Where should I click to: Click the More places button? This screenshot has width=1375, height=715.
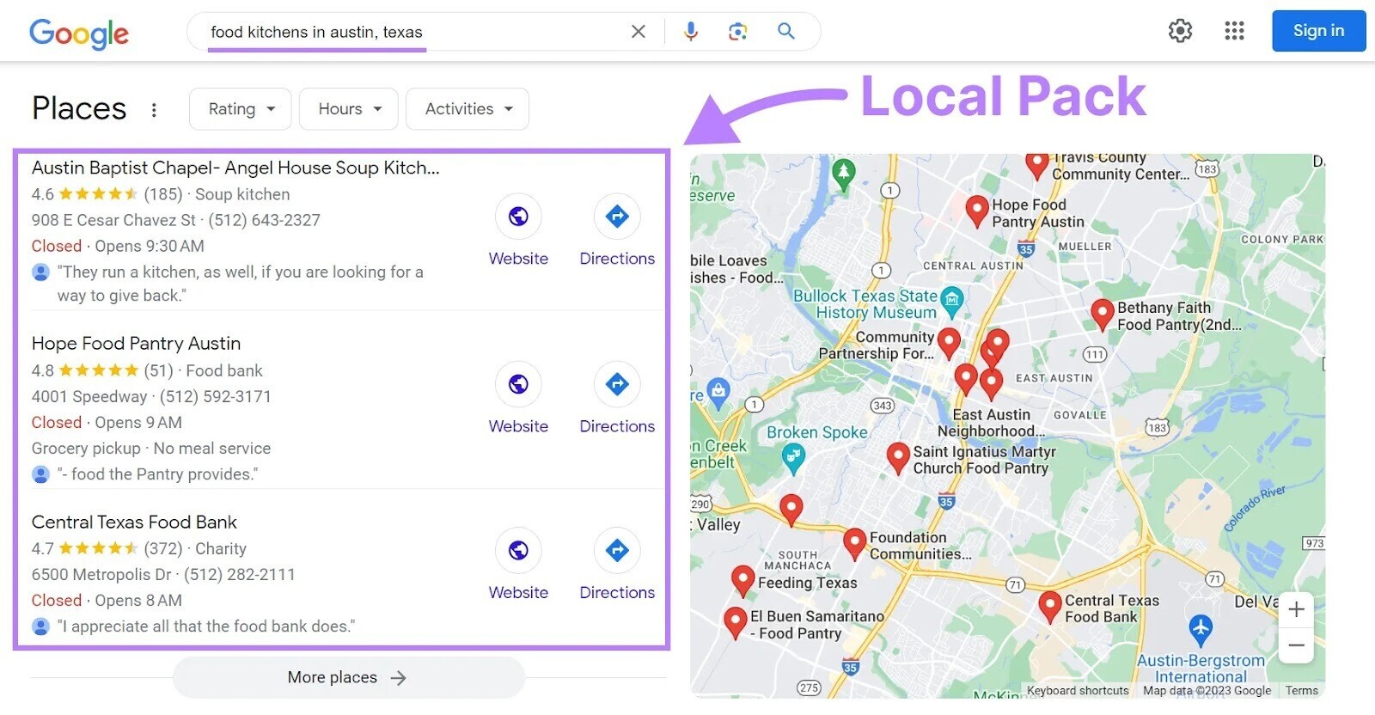click(348, 678)
